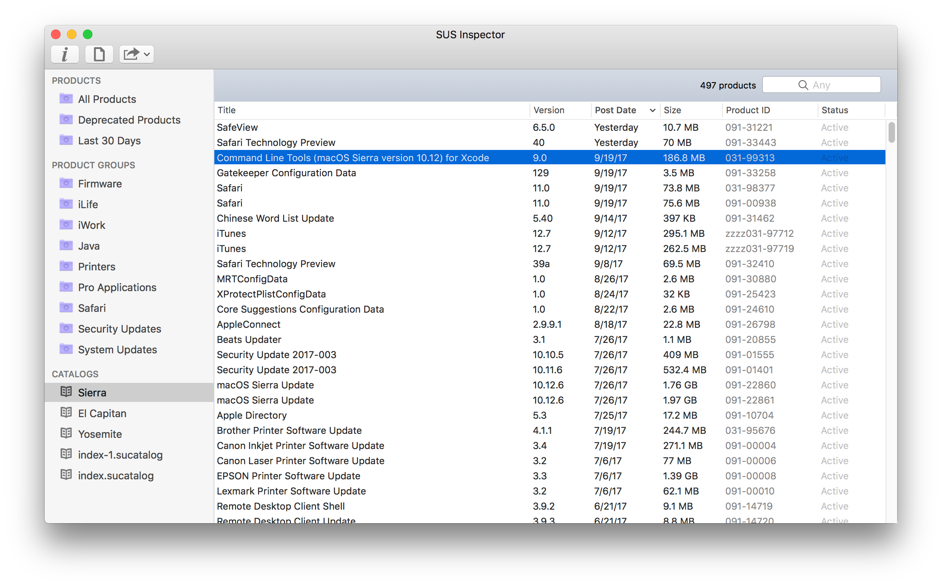Image resolution: width=942 pixels, height=587 pixels.
Task: Toggle Post Date sort order arrow
Action: tap(652, 110)
